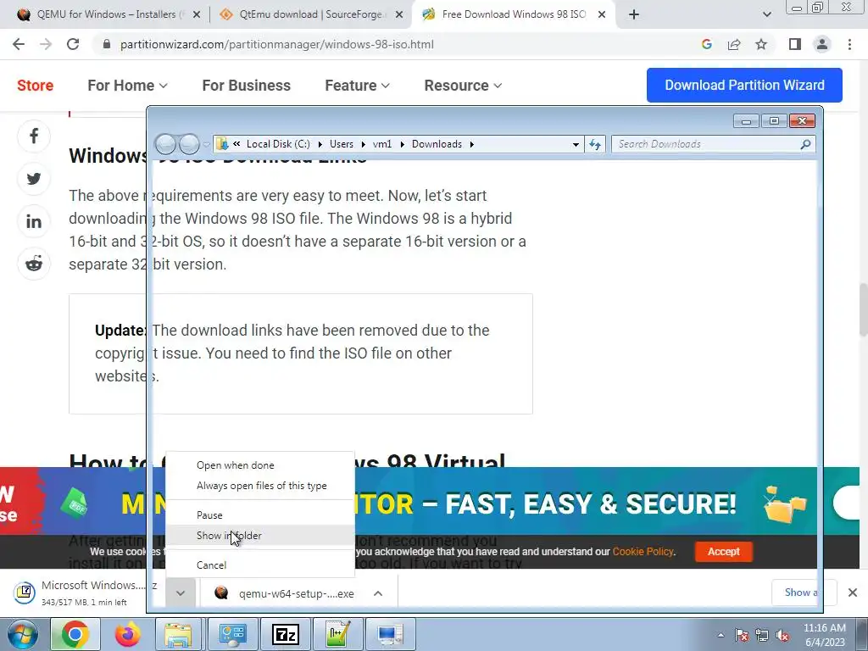This screenshot has width=868, height=651.
Task: Click Explorer refresh button beside address
Action: point(595,144)
